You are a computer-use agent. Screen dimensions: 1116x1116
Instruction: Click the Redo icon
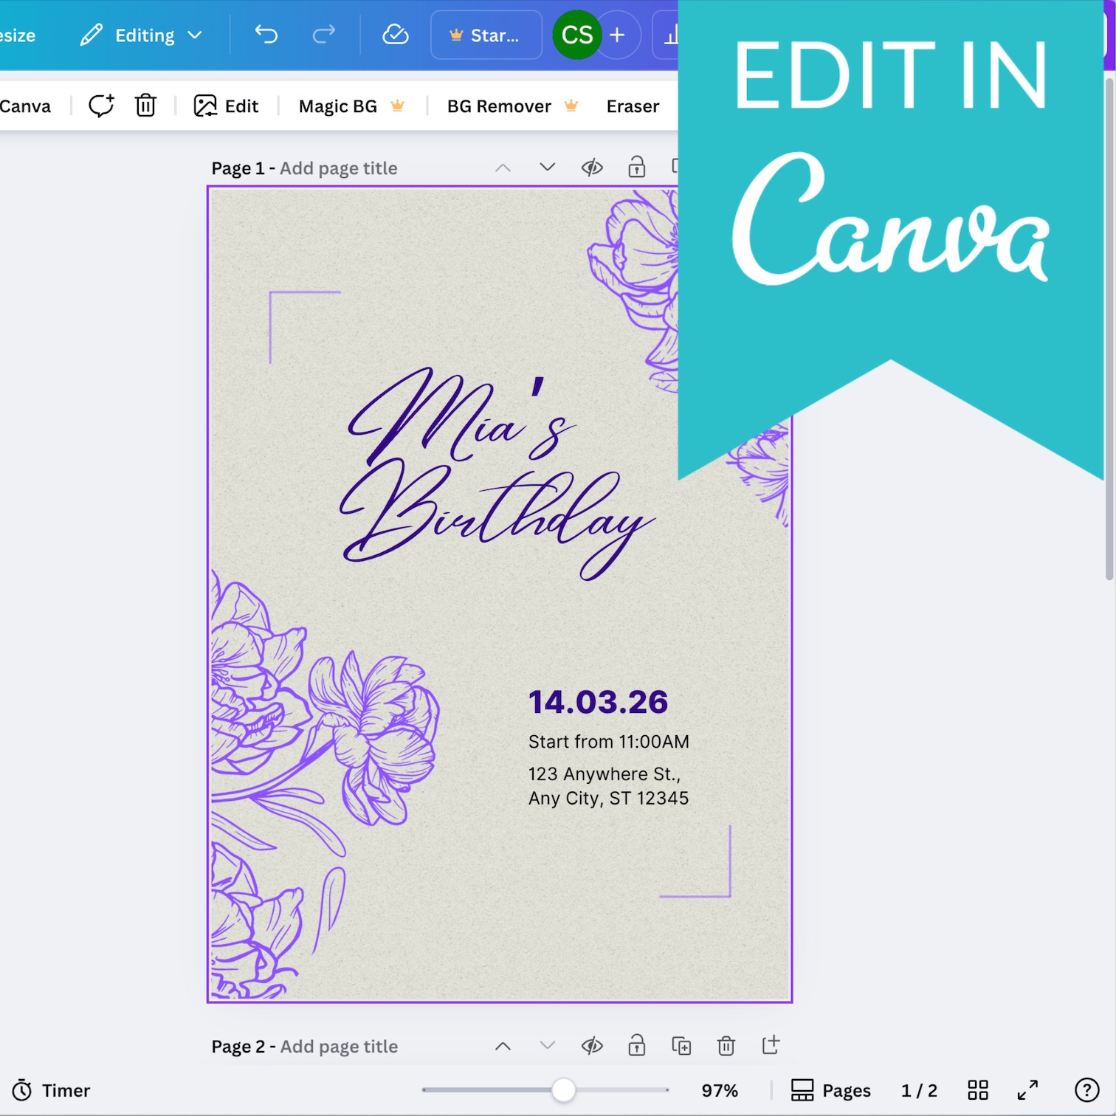[323, 35]
